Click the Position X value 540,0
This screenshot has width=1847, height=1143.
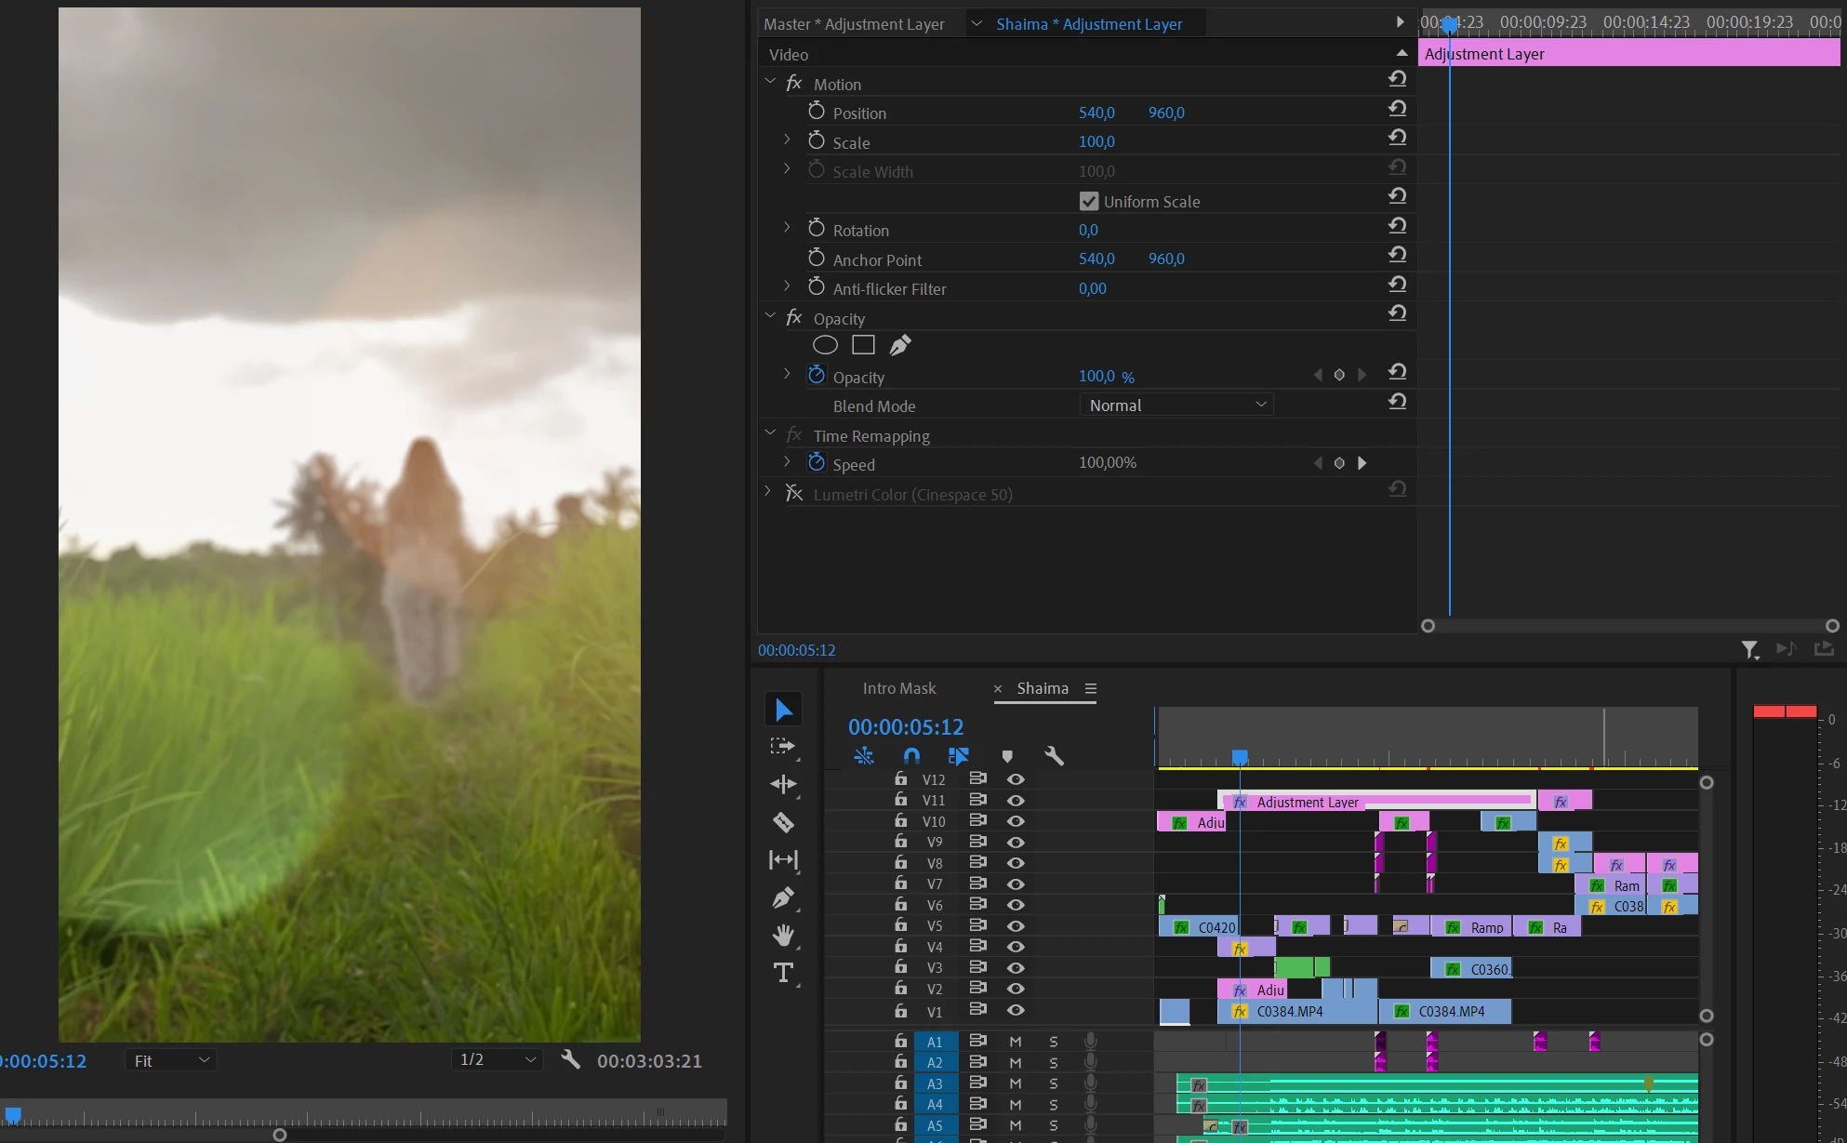(1096, 113)
